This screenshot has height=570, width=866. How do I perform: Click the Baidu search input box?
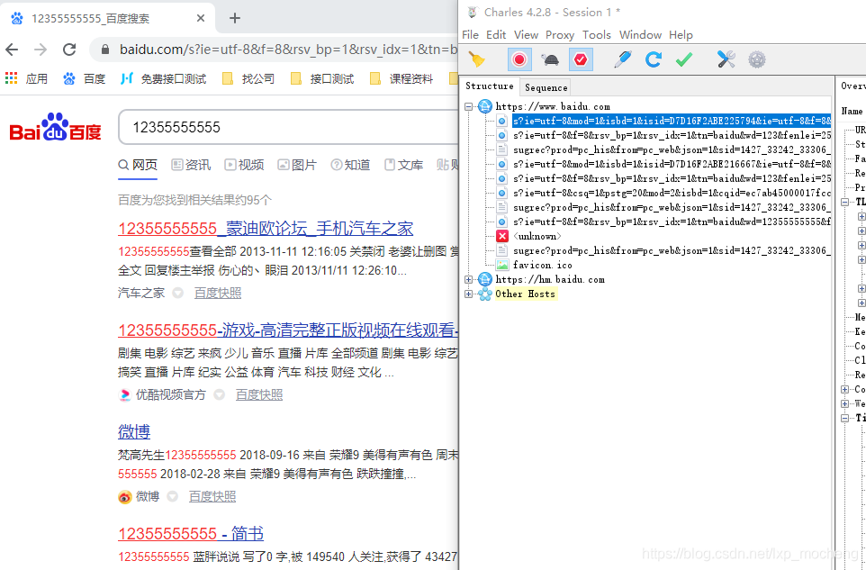288,128
